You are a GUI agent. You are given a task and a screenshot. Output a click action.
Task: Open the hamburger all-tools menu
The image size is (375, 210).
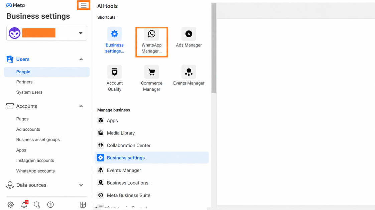coord(84,5)
